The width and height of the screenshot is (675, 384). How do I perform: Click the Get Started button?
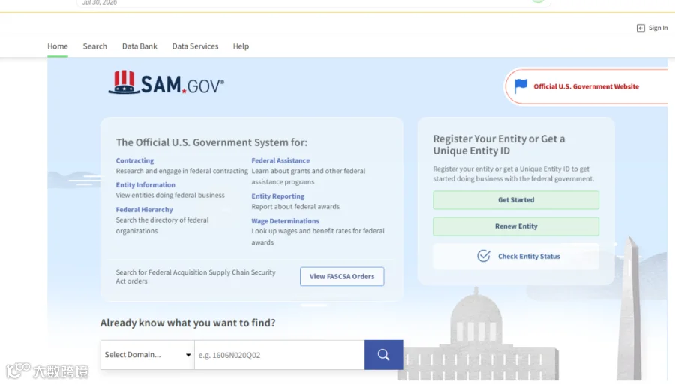click(x=516, y=200)
